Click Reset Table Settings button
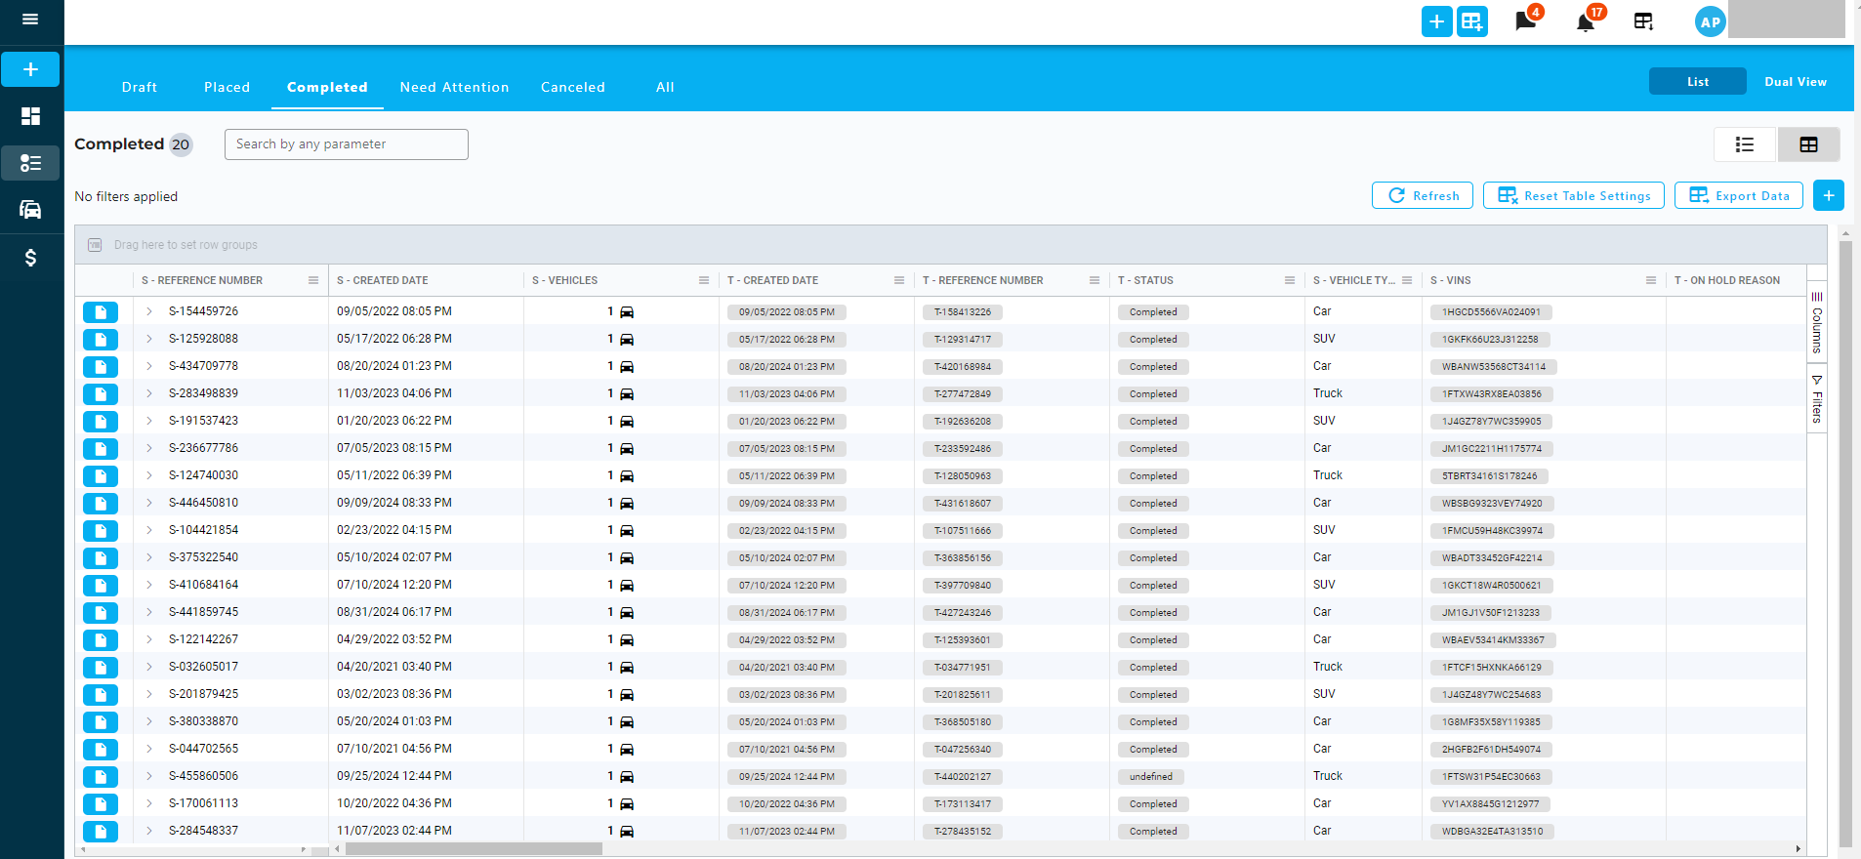 [x=1574, y=195]
